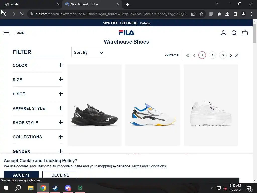Open Chrome tab search chevron
257x193 pixels.
pyautogui.click(x=217, y=4)
